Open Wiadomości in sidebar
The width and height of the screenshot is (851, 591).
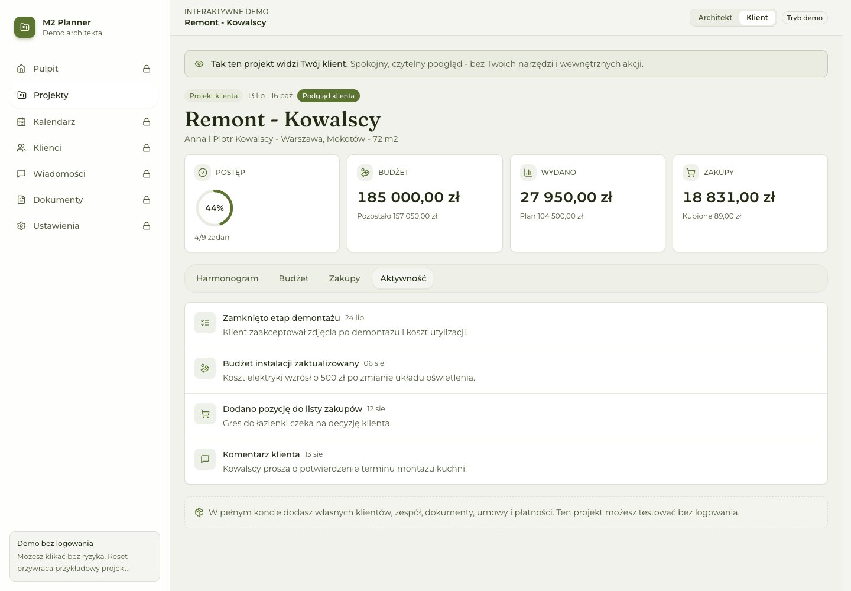83,174
